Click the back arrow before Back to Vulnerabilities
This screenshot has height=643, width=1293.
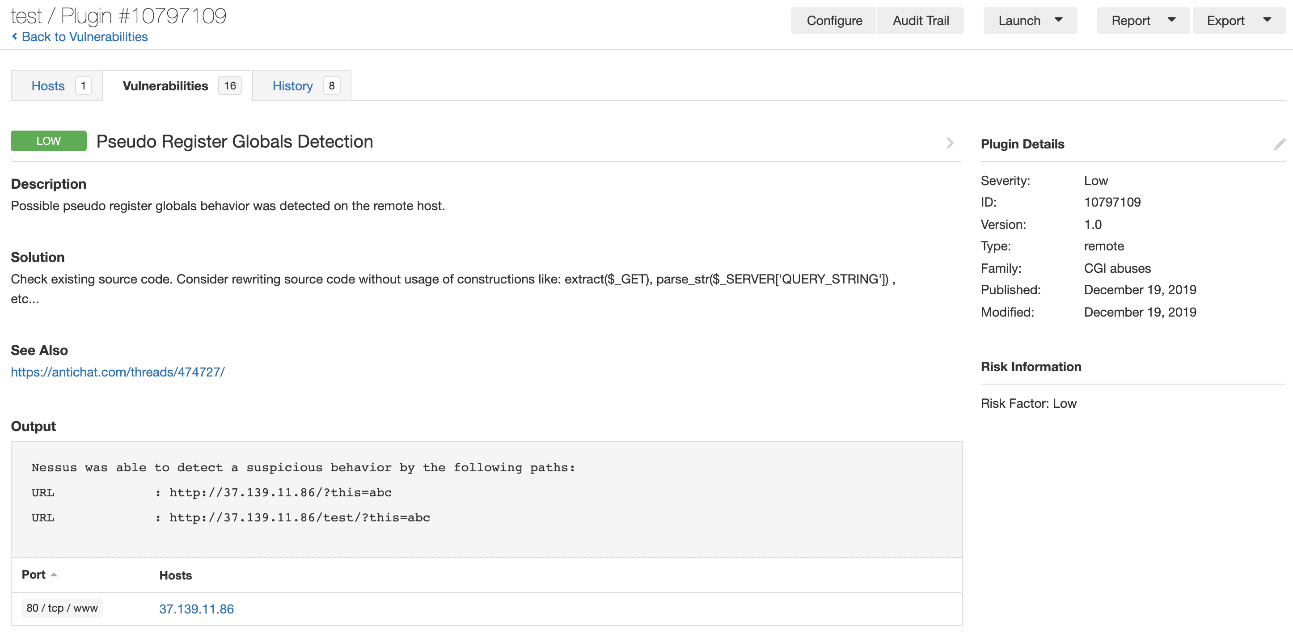15,36
